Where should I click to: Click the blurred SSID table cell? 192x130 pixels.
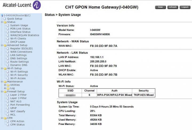[70, 95]
